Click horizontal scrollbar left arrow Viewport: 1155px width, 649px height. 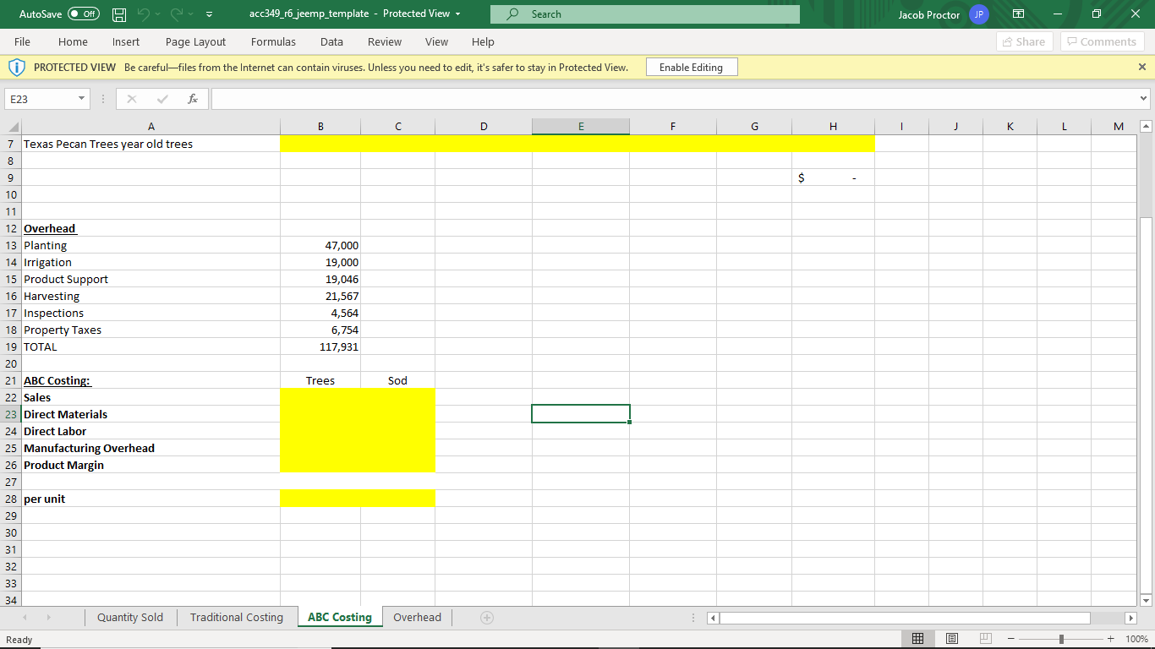pos(712,619)
